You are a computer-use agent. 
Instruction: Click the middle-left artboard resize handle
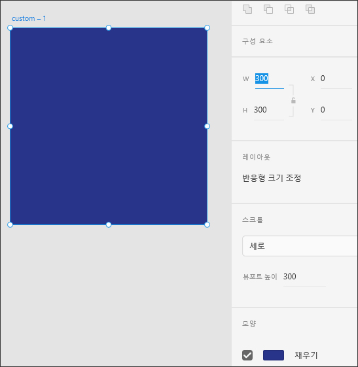click(10, 126)
